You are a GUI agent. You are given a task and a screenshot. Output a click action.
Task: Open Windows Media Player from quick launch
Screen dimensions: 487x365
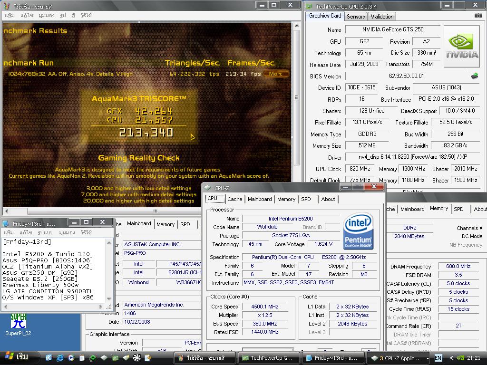[71, 358]
